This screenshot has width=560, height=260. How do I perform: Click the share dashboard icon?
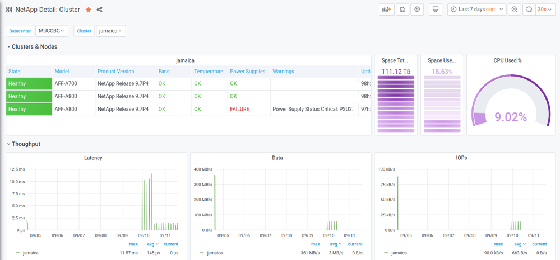[100, 10]
